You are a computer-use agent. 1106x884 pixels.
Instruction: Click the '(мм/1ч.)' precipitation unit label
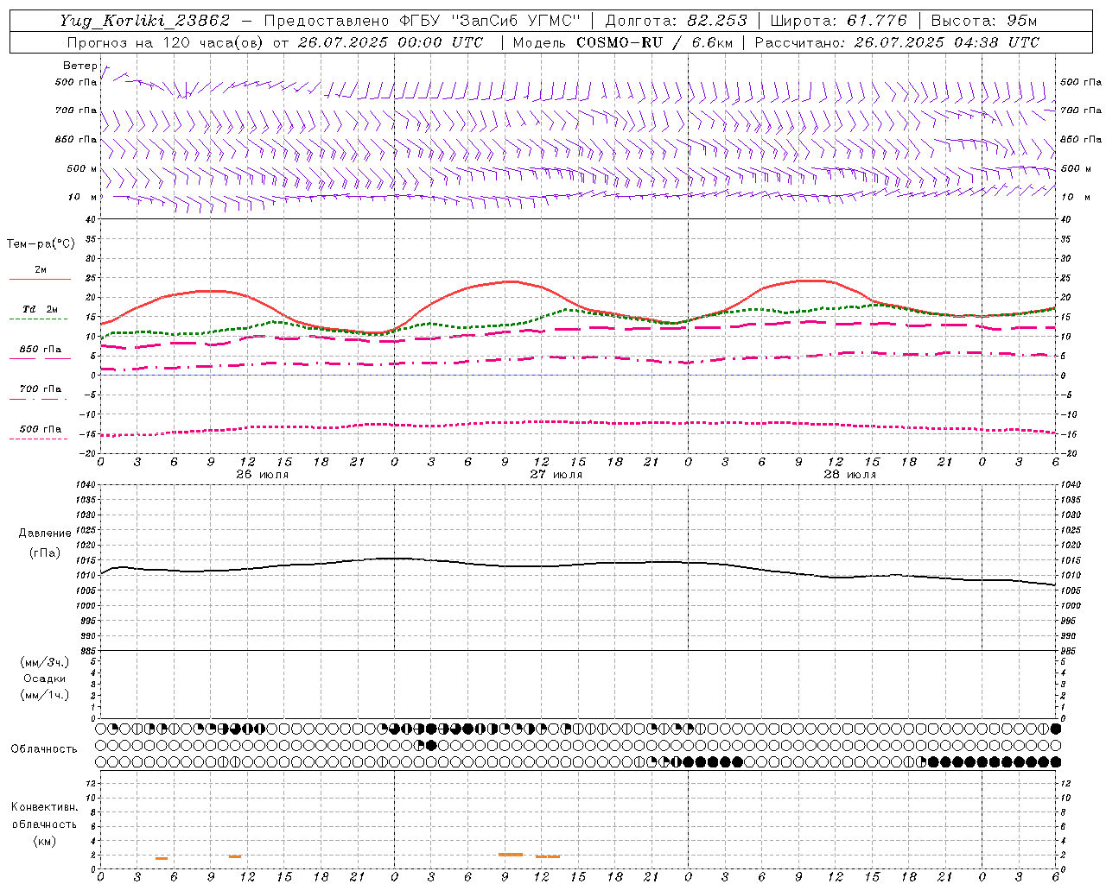pos(45,695)
